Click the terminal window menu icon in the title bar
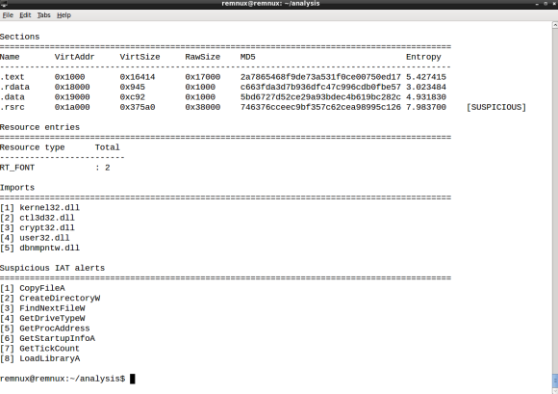 click(x=4, y=4)
